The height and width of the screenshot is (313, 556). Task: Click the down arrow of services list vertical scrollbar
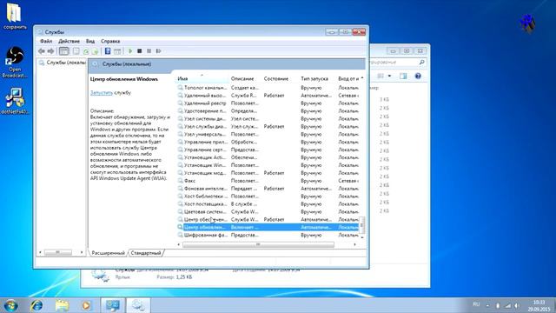(362, 237)
